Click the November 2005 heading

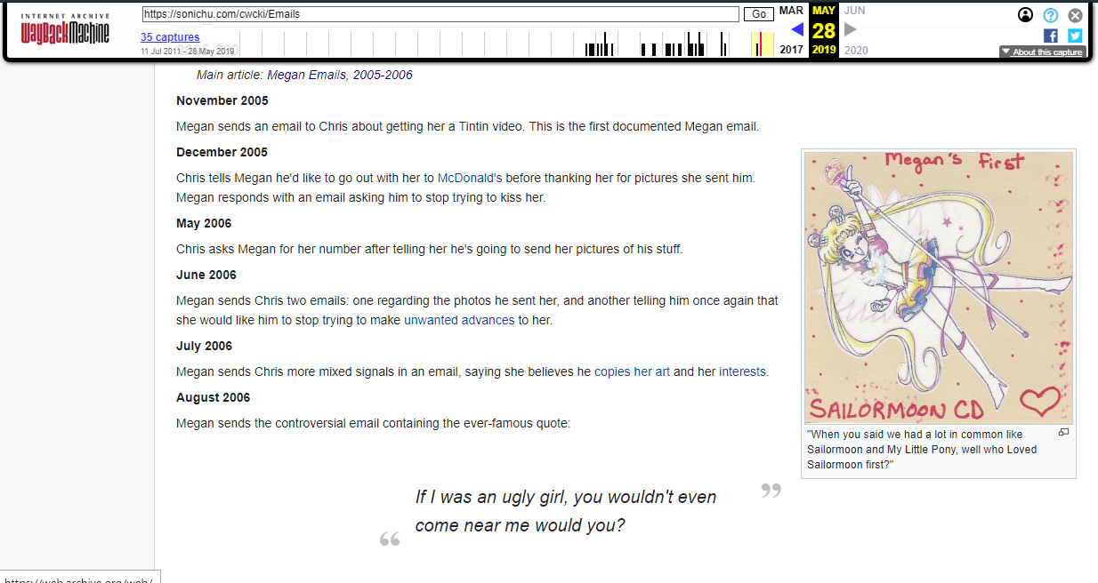(x=222, y=100)
